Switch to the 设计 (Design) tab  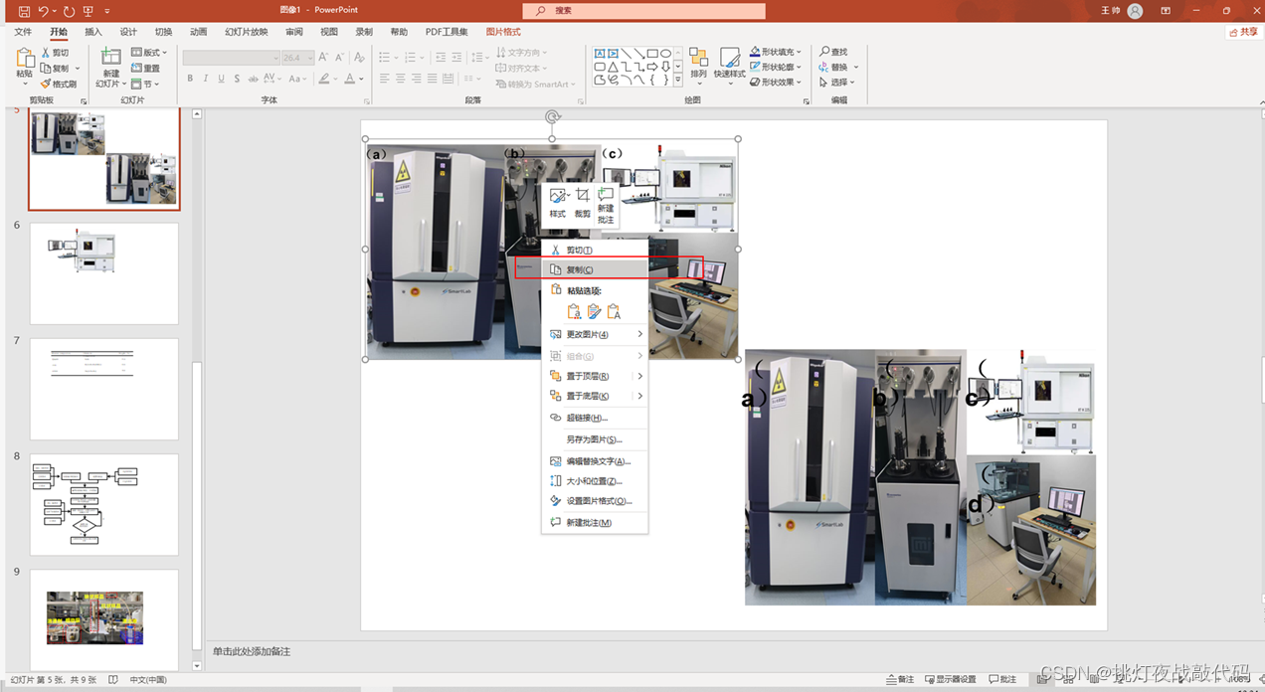(128, 32)
